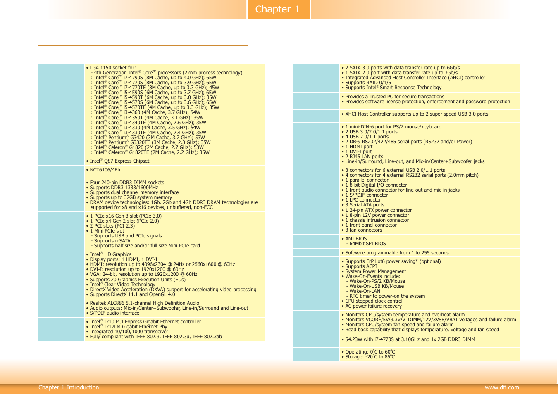Click the VGA 24-bit resolution line
The height and width of the screenshot is (394, 558).
point(142,274)
